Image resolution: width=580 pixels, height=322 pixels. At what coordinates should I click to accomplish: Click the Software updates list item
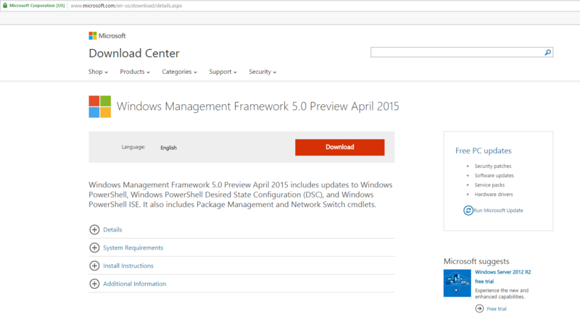click(494, 175)
